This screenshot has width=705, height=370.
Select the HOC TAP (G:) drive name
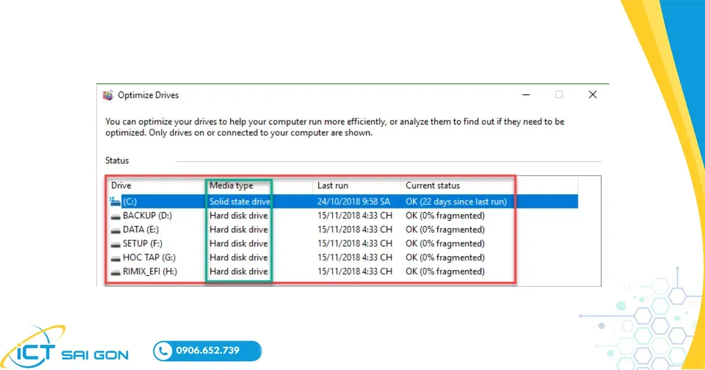[149, 258]
